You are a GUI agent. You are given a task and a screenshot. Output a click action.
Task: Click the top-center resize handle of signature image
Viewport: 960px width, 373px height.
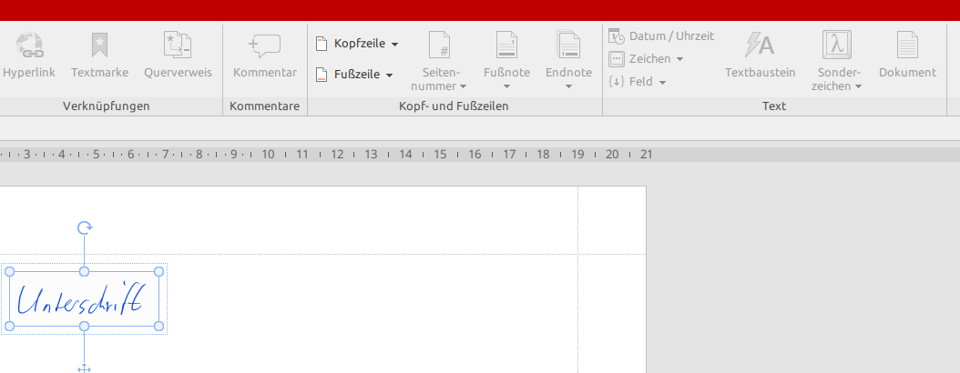(85, 271)
